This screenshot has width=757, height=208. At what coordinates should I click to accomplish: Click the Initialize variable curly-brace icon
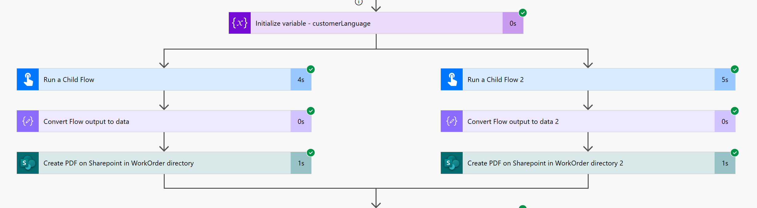pyautogui.click(x=240, y=23)
